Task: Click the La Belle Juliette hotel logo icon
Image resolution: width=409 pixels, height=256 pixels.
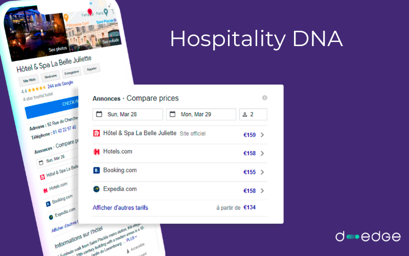Action: click(x=96, y=134)
